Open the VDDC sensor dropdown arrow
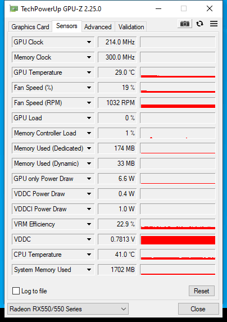 click(x=89, y=239)
